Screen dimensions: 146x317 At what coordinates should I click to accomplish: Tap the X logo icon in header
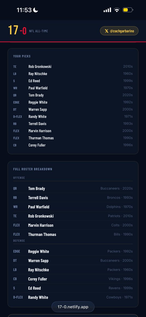[x=106, y=31]
